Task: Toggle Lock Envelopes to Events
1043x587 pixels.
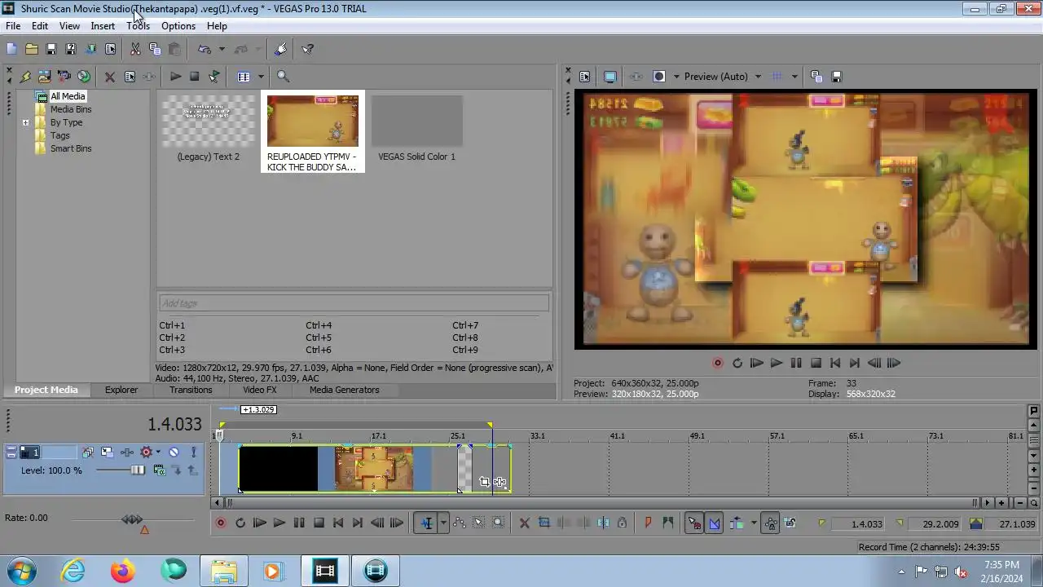Action: [x=770, y=523]
